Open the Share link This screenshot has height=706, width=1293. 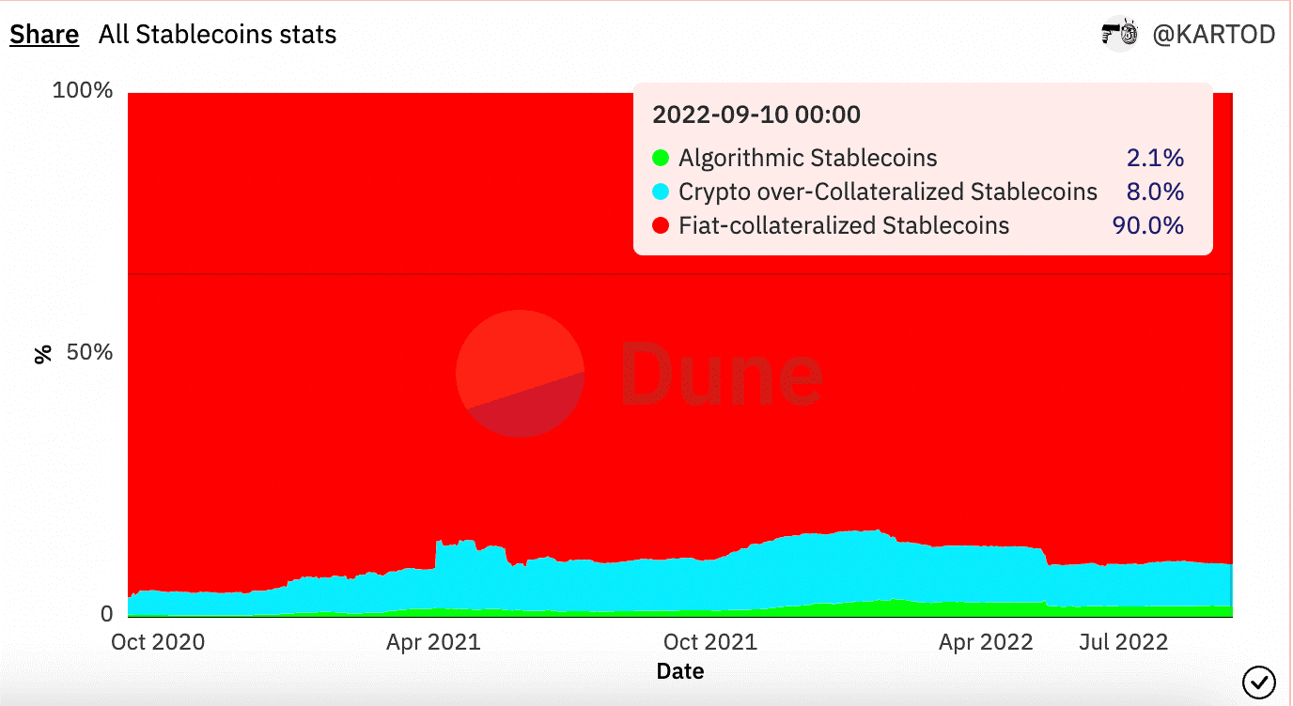[x=43, y=34]
